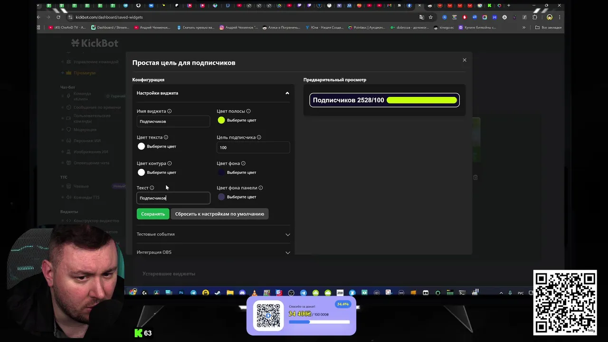The width and height of the screenshot is (608, 342).
Task: Open the dobro.ua bookmark
Action: 409,28
